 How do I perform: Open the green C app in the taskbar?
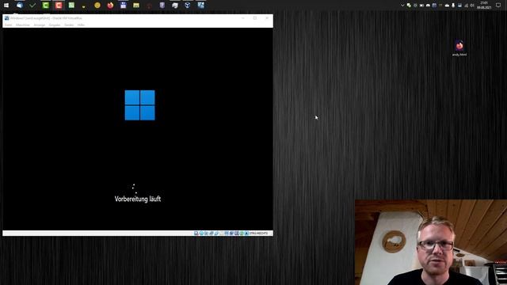click(x=46, y=6)
